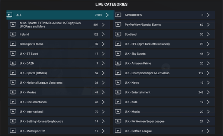
Task: Select U.K - FA Women Super League
Action: pos(164,122)
